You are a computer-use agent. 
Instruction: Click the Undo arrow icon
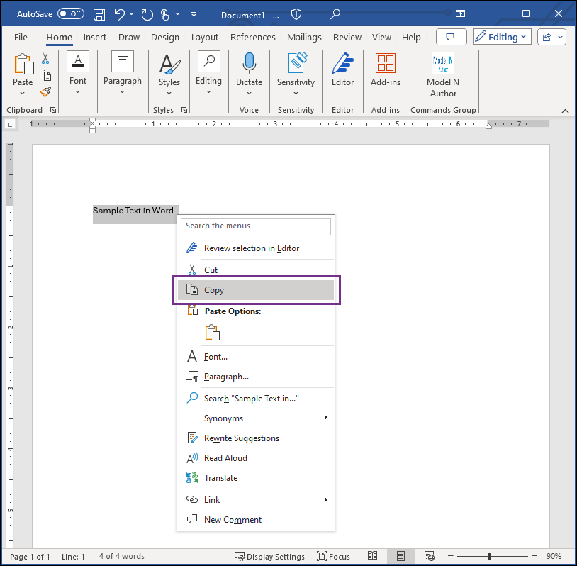click(119, 14)
